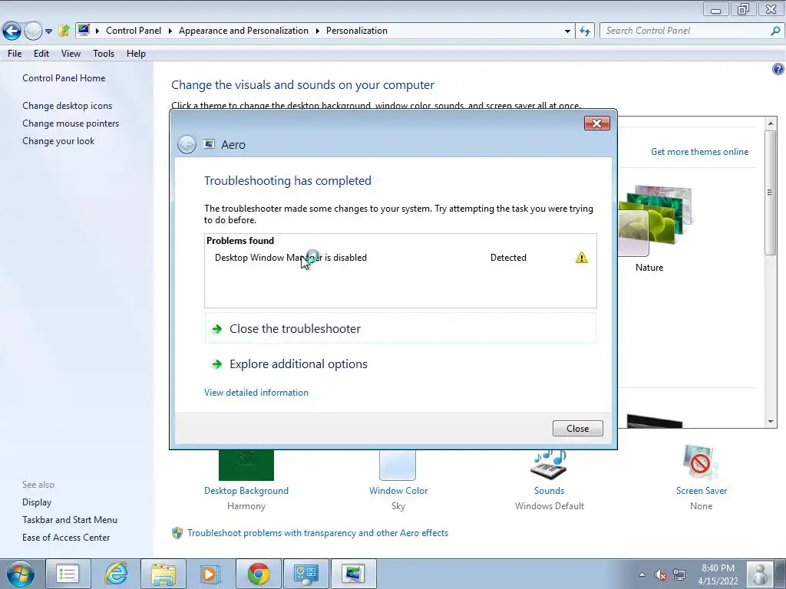The image size is (786, 589).
Task: Click Get more themes online link
Action: click(699, 152)
